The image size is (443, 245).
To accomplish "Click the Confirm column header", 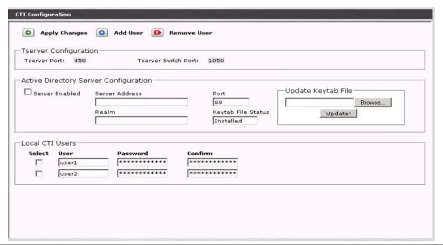I will click(200, 154).
